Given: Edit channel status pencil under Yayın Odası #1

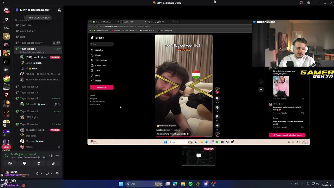Looking at the screenshot, I should [x=44, y=52].
